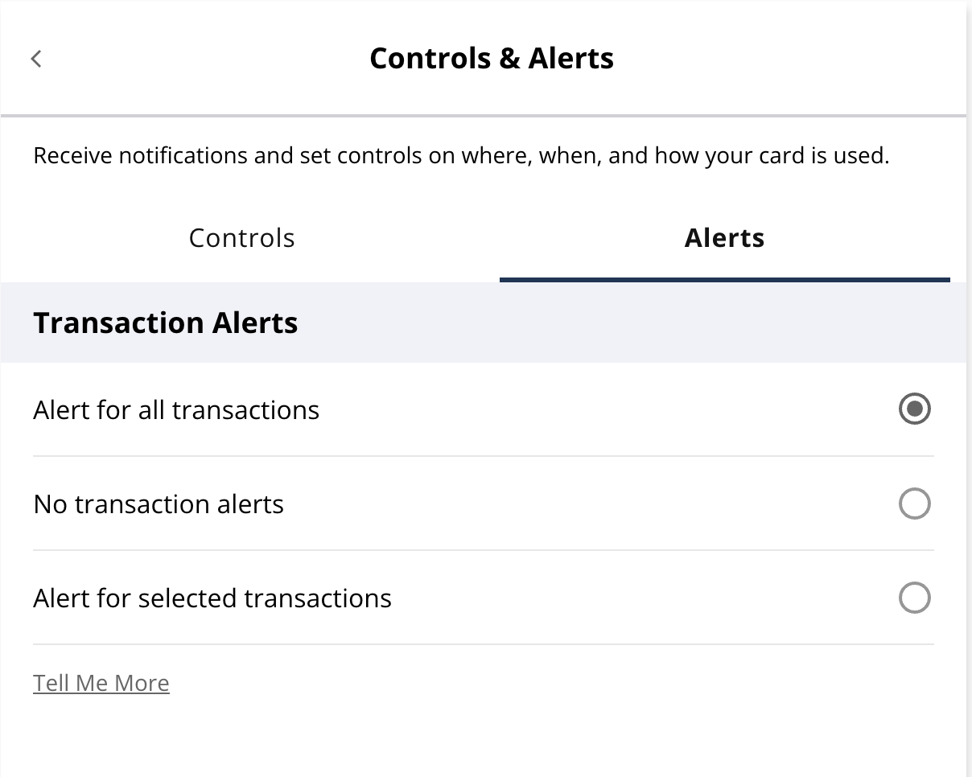Image resolution: width=972 pixels, height=777 pixels.
Task: Choose the "No transaction alerts" radio button
Action: (x=914, y=504)
